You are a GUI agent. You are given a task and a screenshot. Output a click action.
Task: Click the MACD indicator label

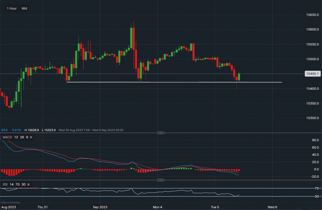pos(7,137)
